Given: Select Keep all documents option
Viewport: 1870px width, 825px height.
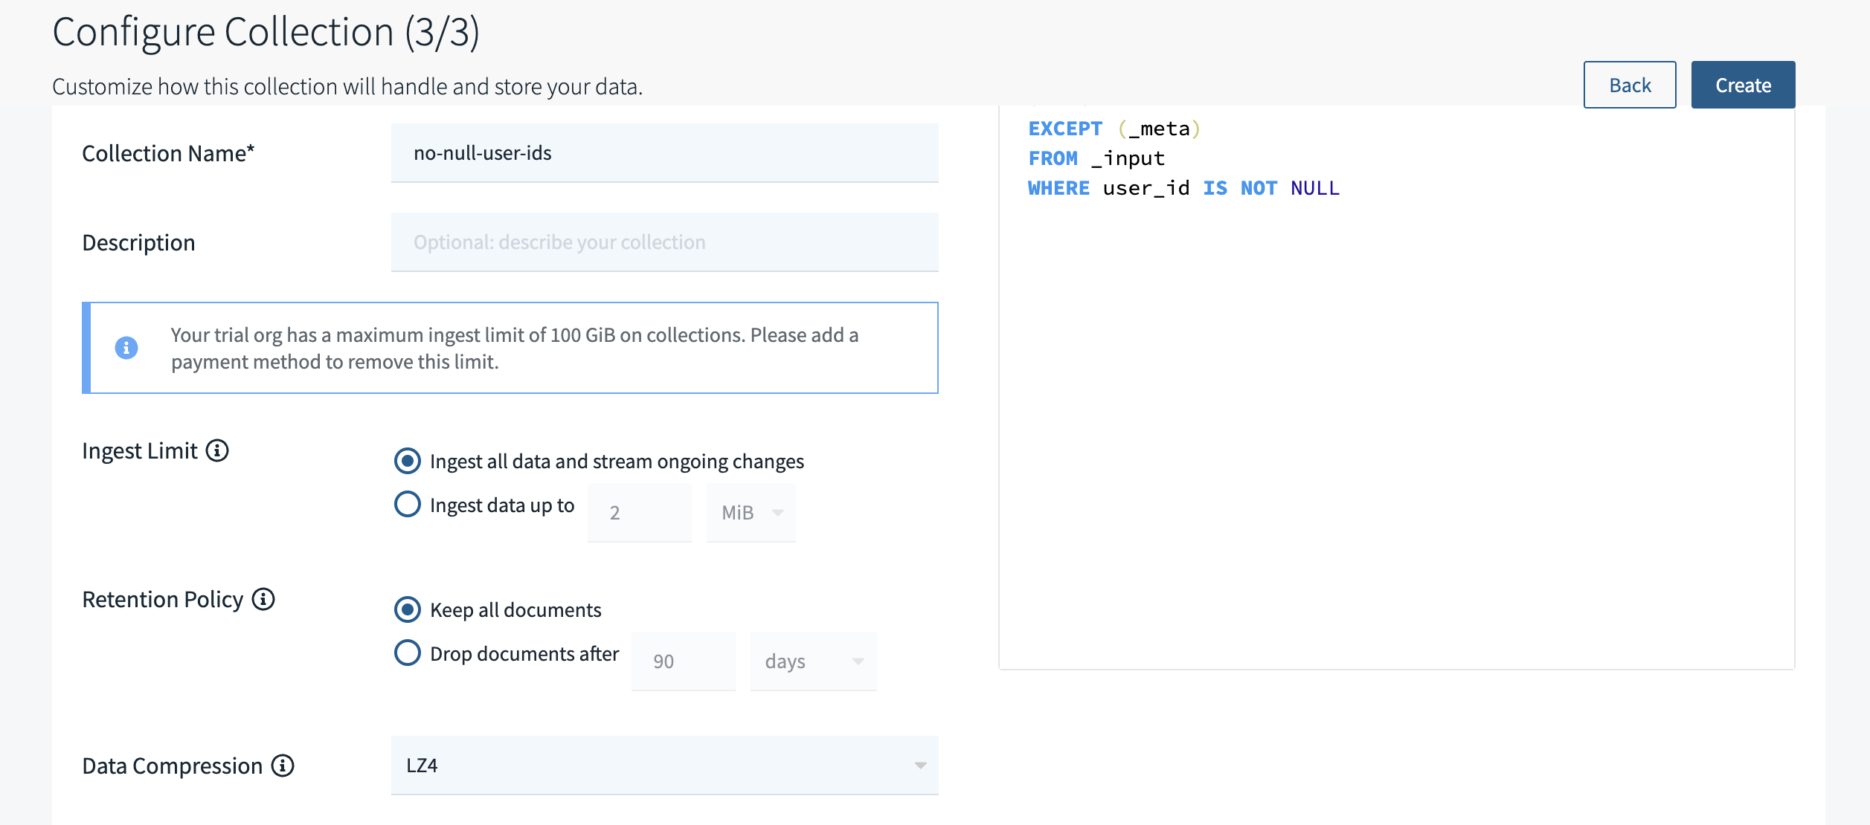Looking at the screenshot, I should tap(408, 609).
